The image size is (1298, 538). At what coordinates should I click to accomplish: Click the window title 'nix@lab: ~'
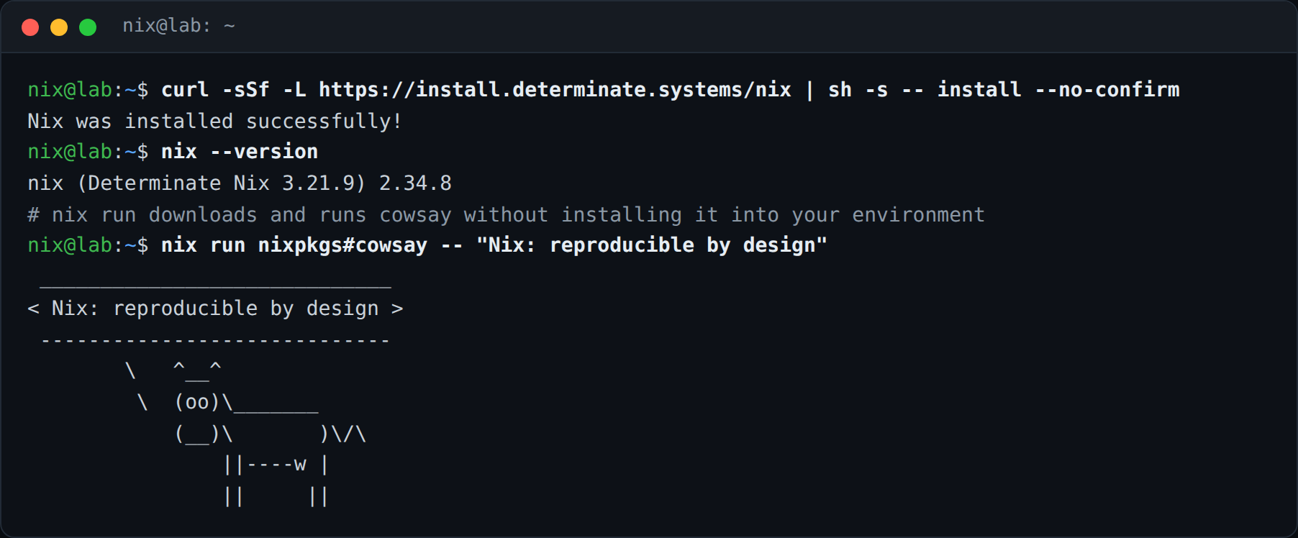pos(178,26)
